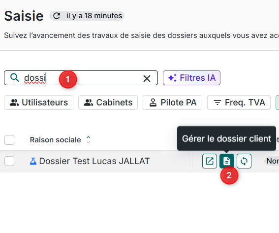Viewport: 279px width, 233px height.
Task: Clear the search field with the X icon
Action: pyautogui.click(x=147, y=78)
